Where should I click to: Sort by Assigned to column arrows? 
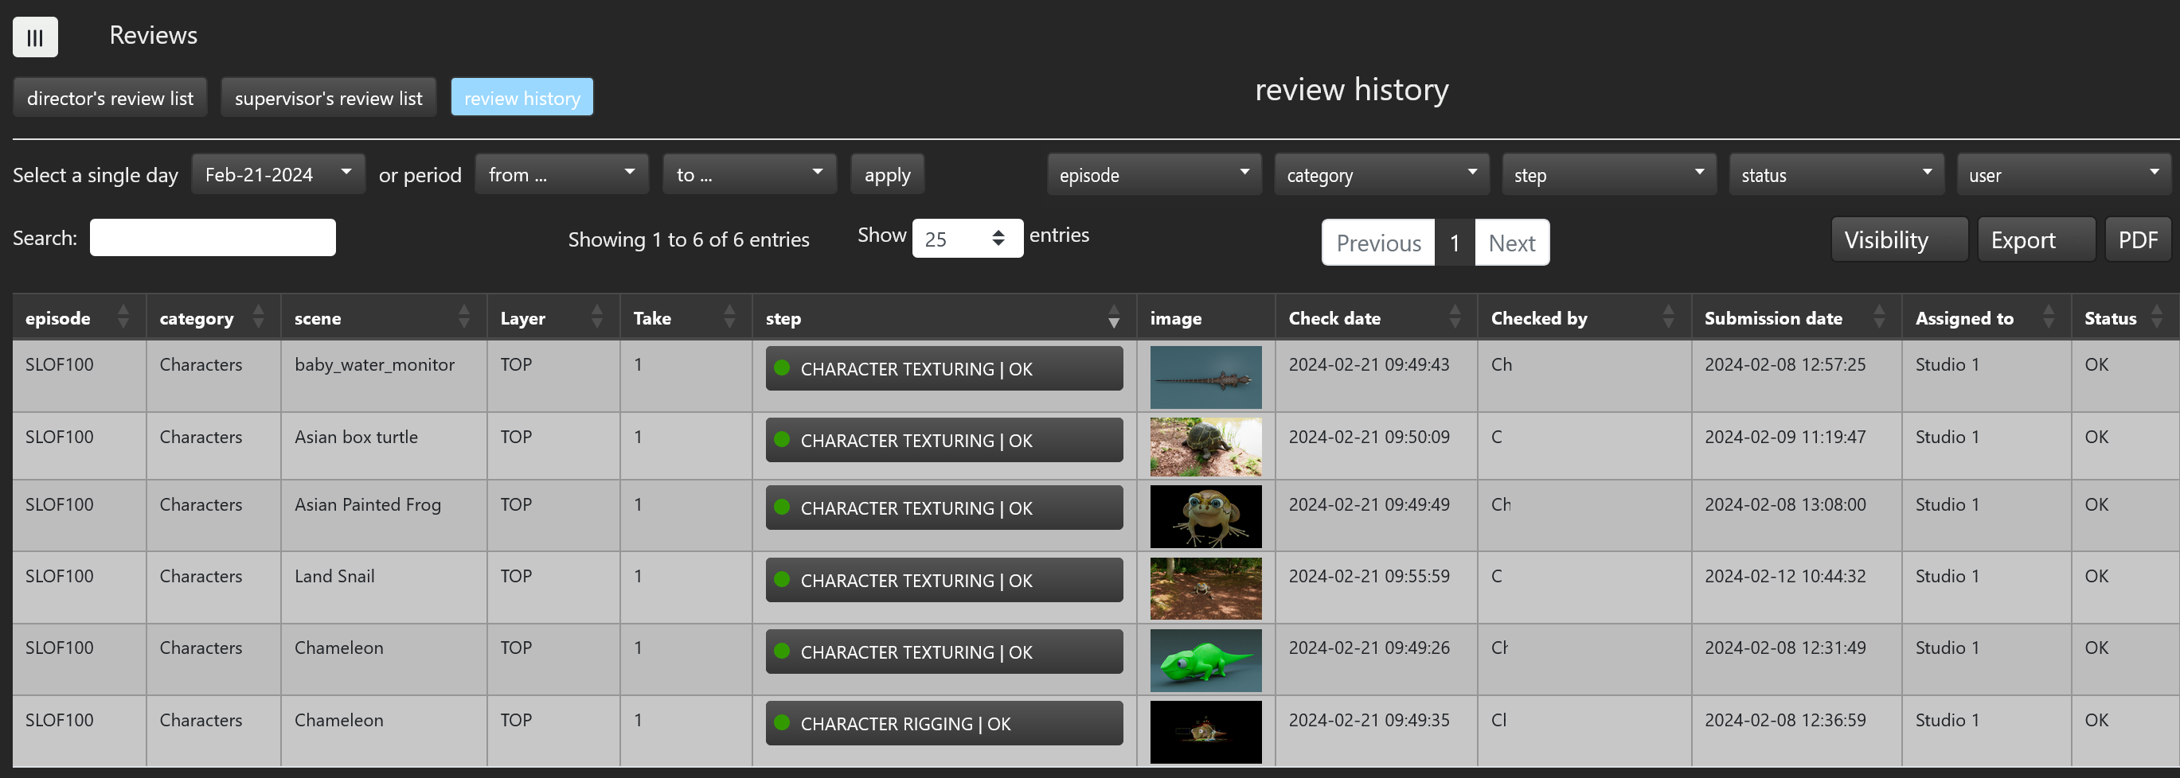[2048, 317]
